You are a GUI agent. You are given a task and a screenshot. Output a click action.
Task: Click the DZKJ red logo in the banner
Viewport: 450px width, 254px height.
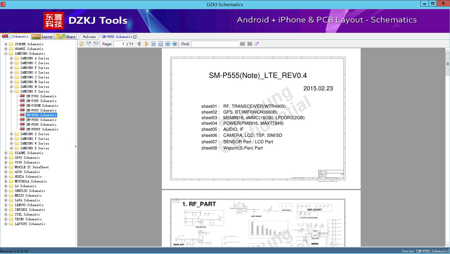(x=54, y=21)
